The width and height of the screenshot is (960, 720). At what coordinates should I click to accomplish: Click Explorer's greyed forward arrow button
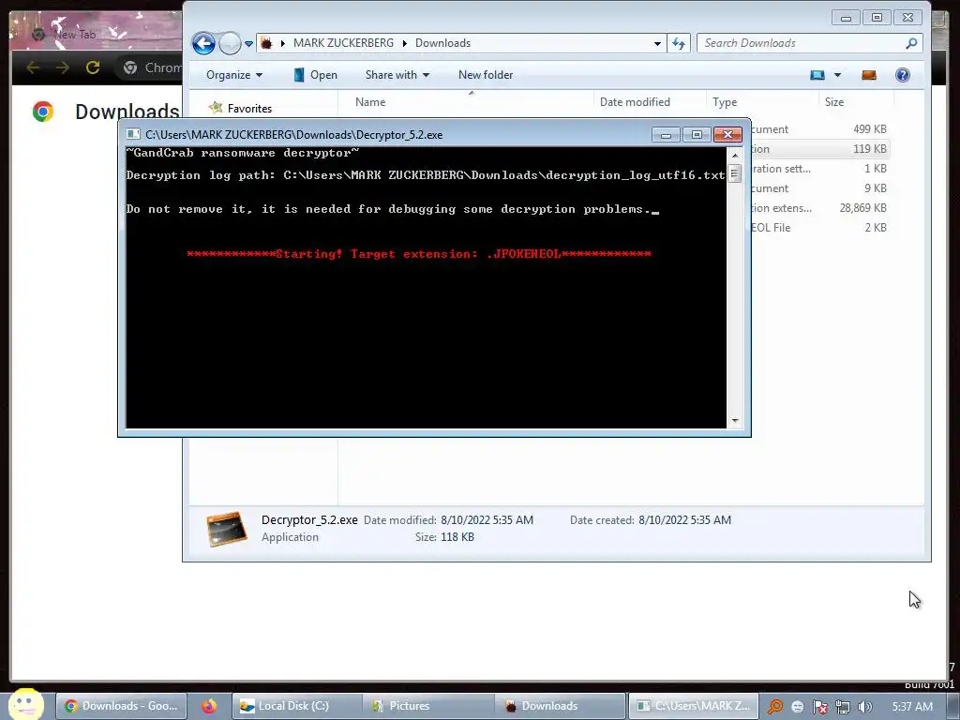[x=230, y=43]
